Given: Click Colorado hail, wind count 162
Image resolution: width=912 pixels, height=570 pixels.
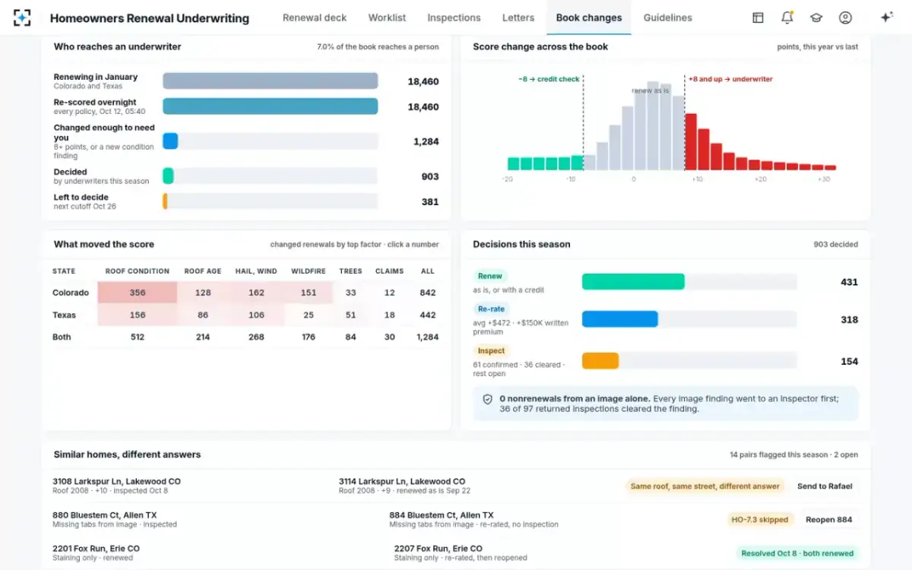Looking at the screenshot, I should (x=257, y=293).
